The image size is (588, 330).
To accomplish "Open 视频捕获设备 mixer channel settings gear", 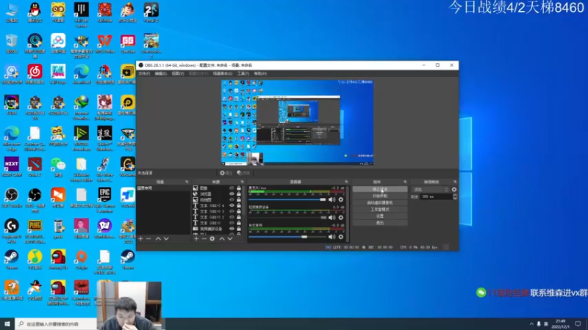I will point(341,217).
